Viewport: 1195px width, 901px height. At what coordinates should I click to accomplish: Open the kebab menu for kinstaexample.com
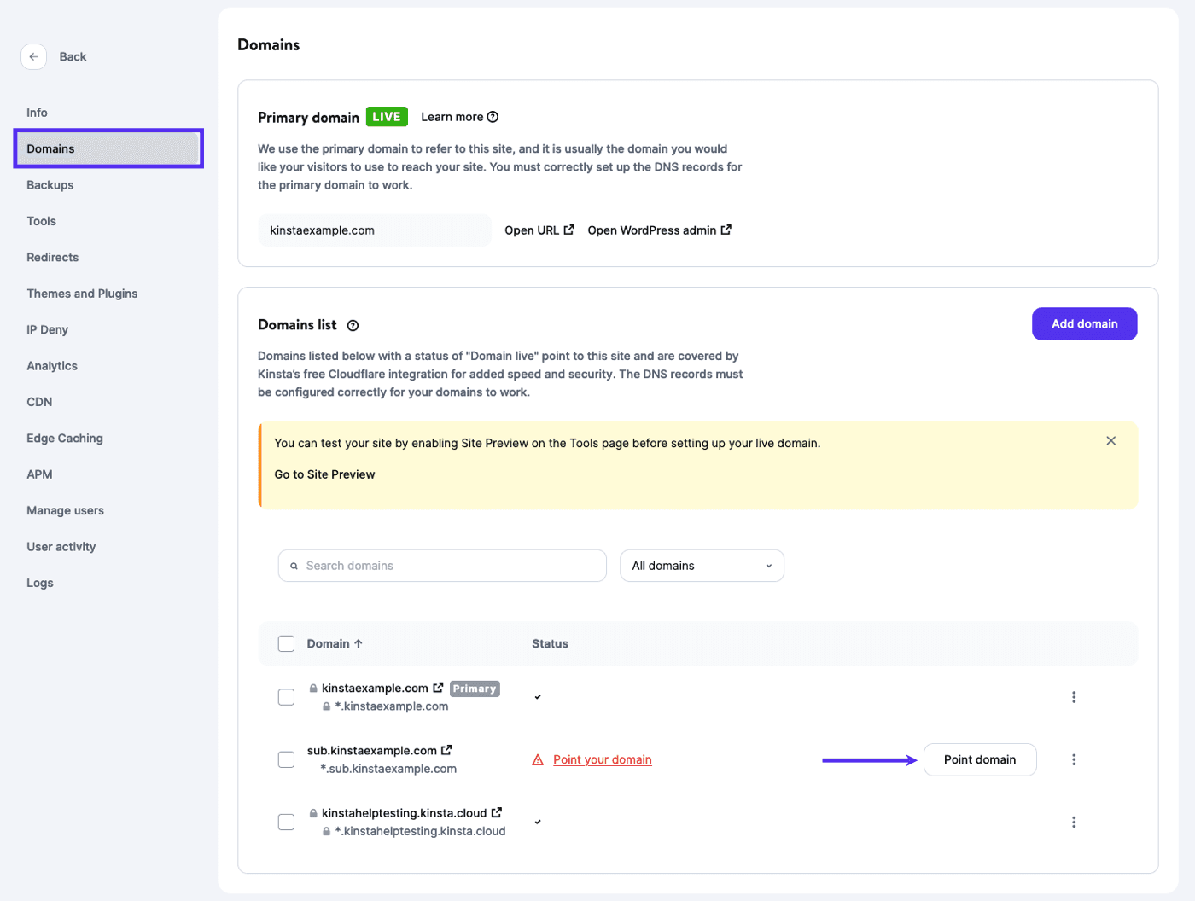tap(1074, 696)
